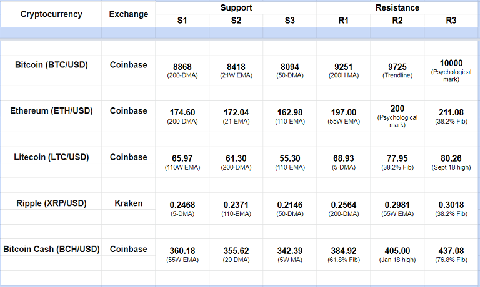Select the Support group header

point(236,8)
